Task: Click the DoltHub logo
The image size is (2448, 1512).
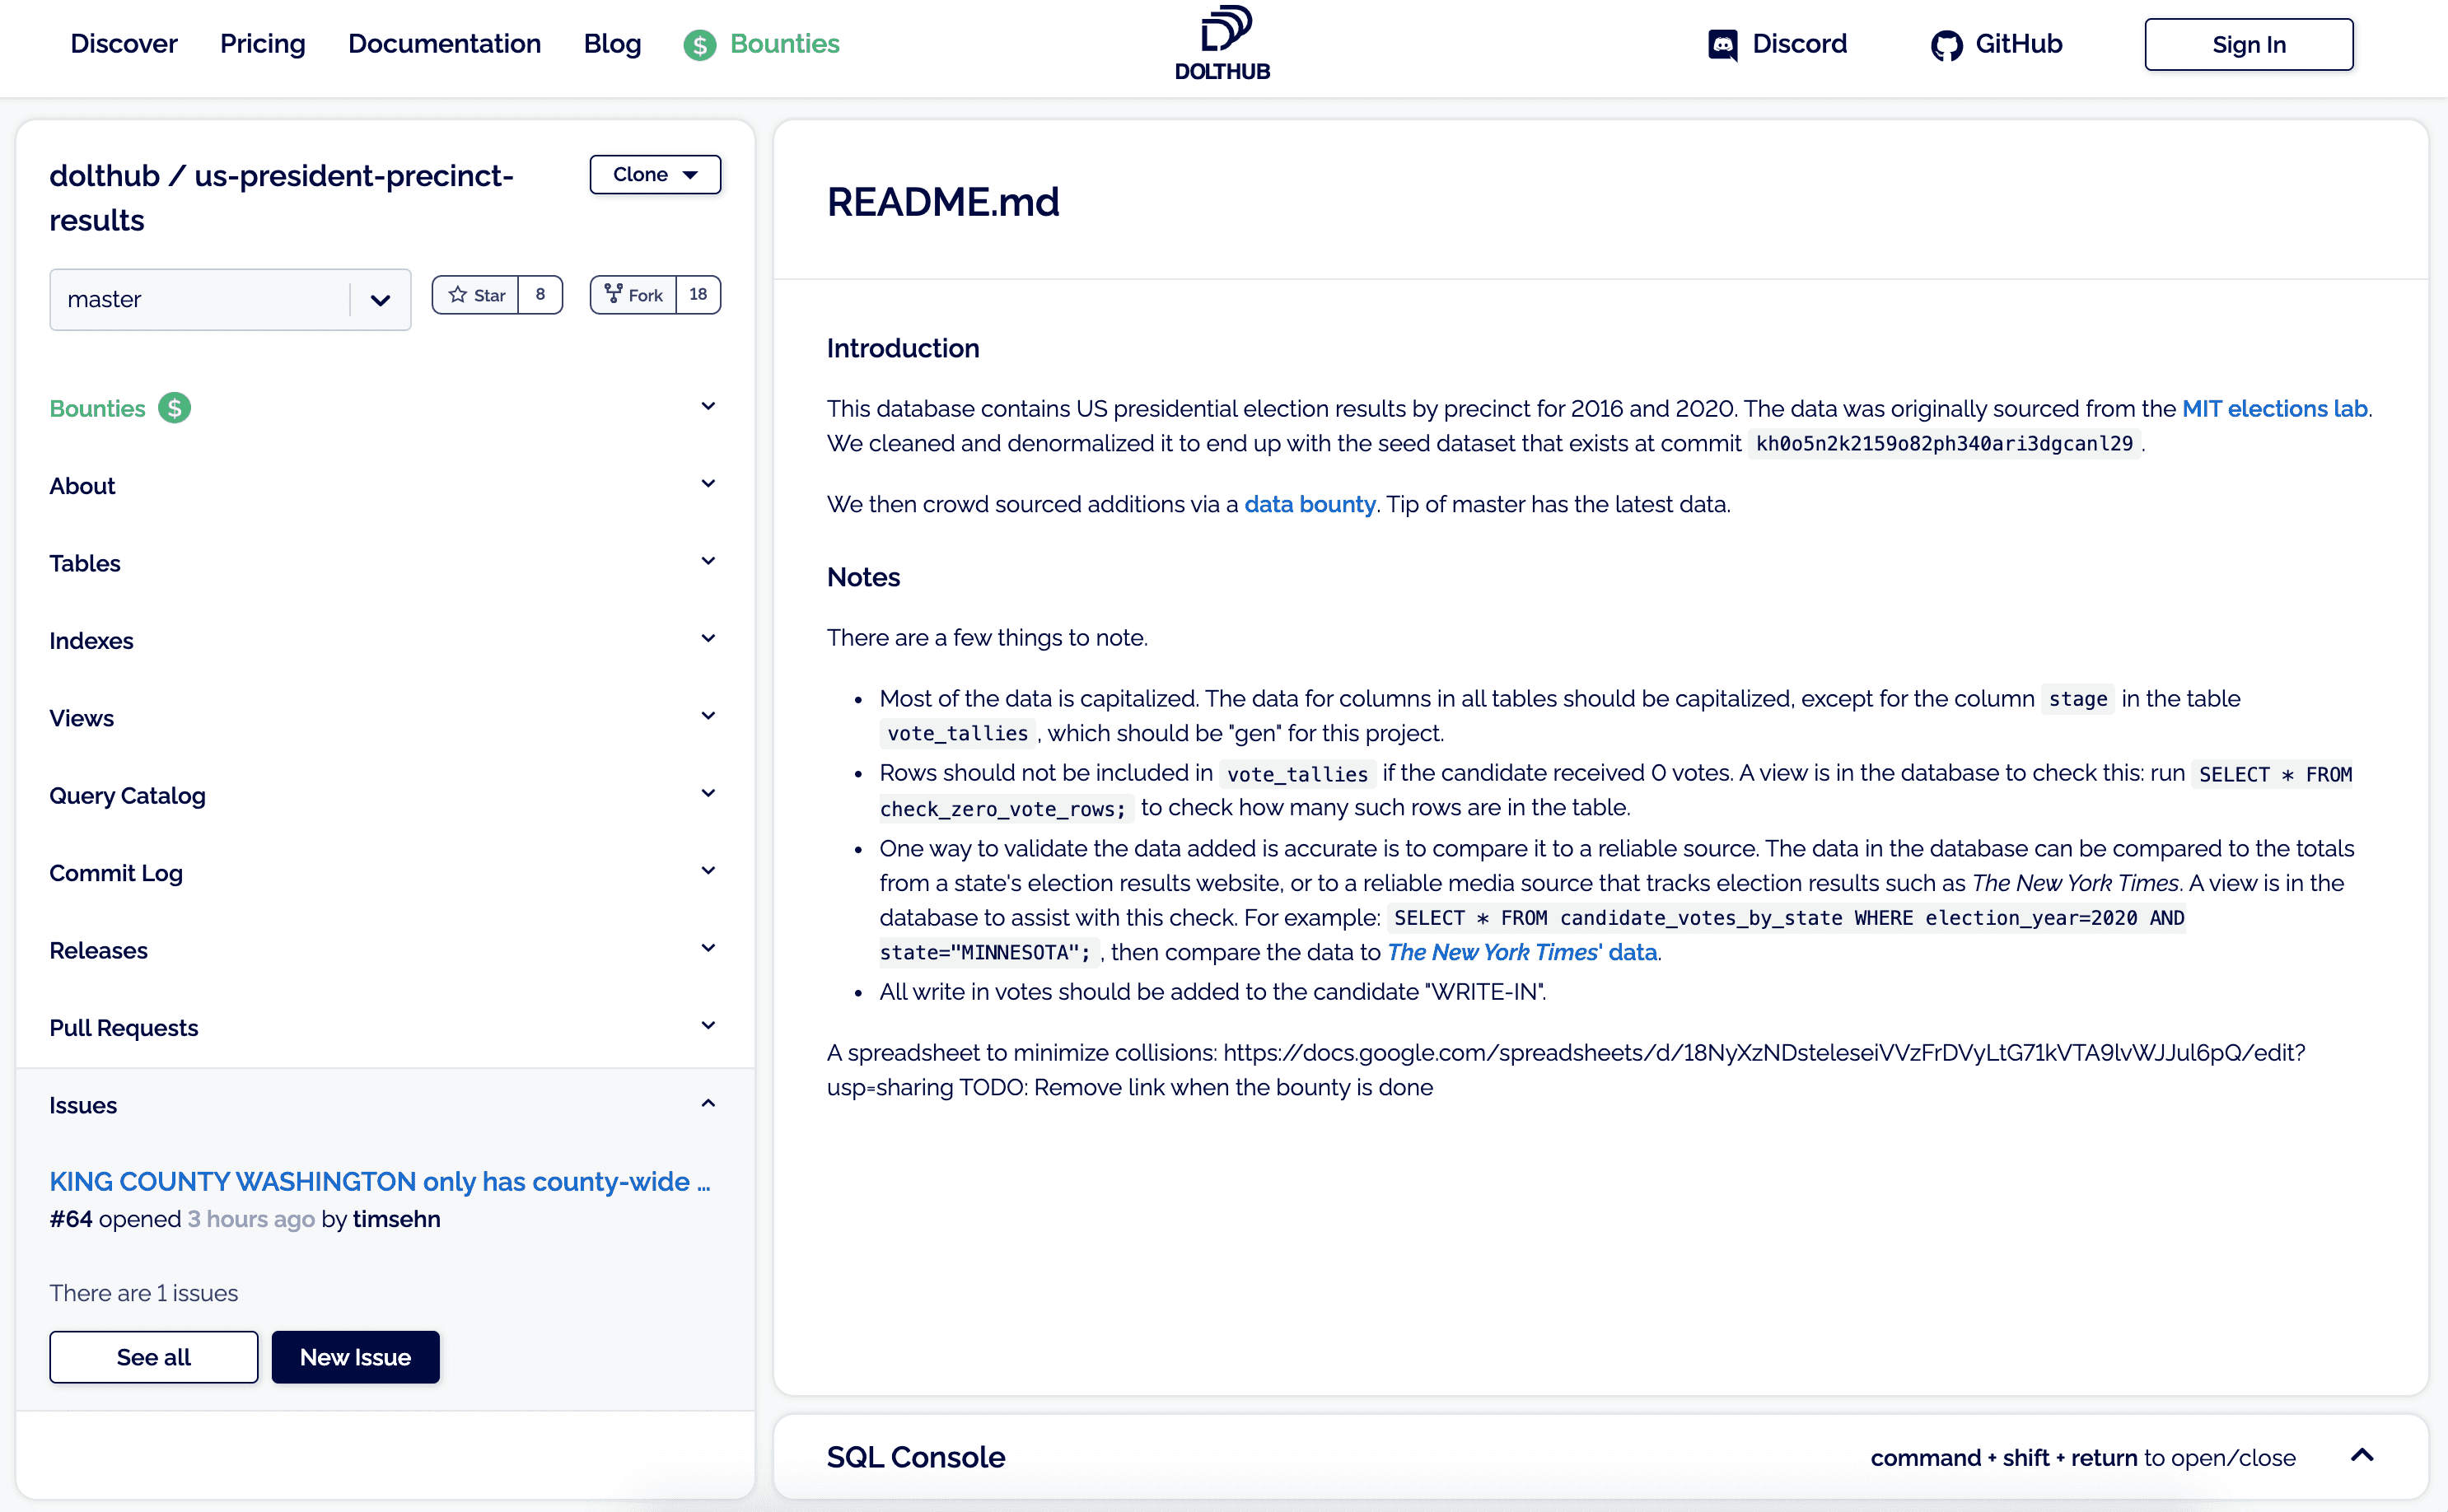Action: (x=1223, y=43)
